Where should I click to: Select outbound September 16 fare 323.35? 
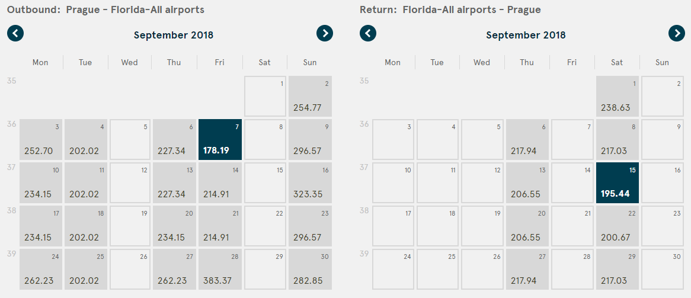click(310, 183)
